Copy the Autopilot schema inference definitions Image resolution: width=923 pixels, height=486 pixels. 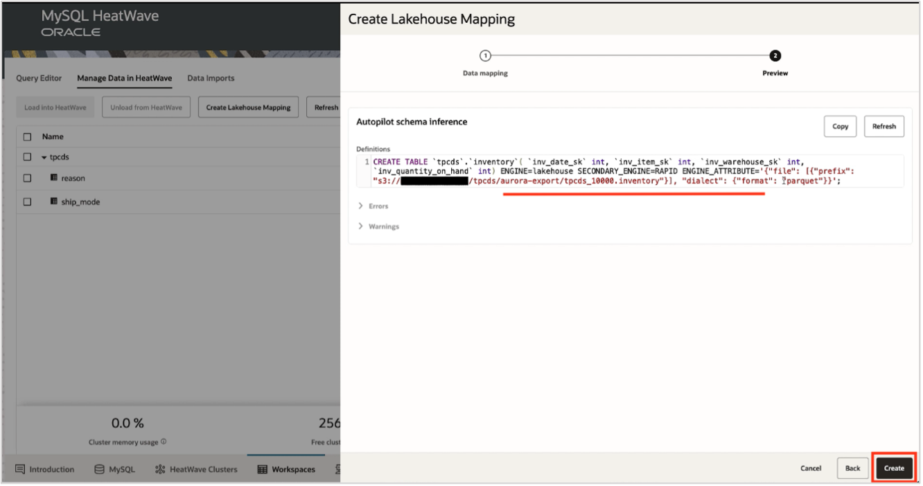pyautogui.click(x=839, y=126)
